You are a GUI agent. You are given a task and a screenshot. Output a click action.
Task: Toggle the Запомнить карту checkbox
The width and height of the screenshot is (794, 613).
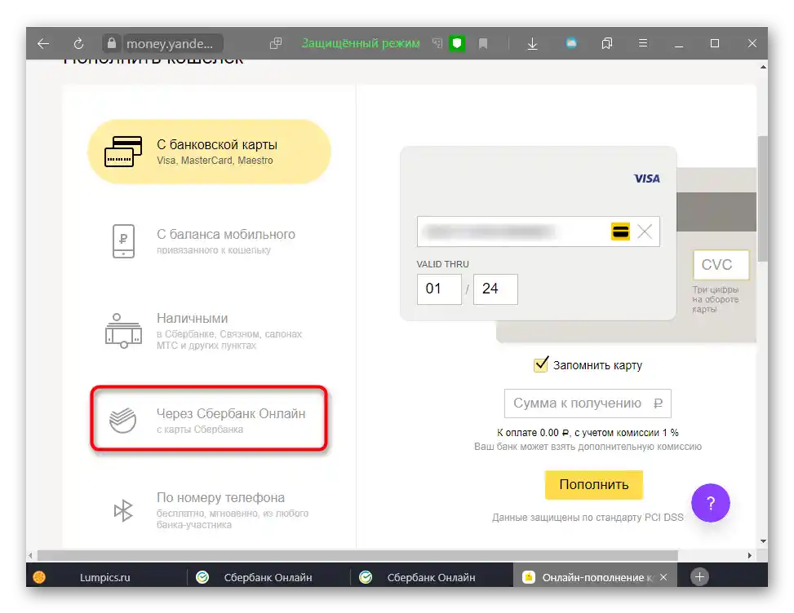click(x=541, y=364)
